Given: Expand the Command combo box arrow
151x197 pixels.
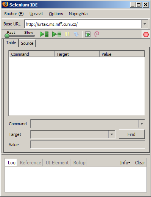Looking at the screenshot, I should (142, 124).
